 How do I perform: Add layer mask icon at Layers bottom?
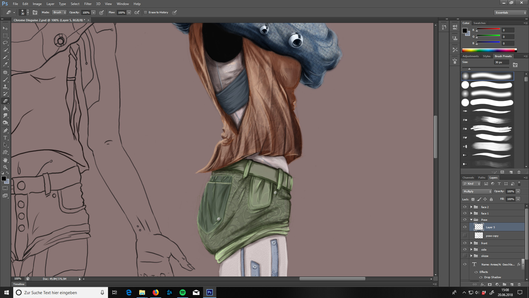[x=490, y=284]
